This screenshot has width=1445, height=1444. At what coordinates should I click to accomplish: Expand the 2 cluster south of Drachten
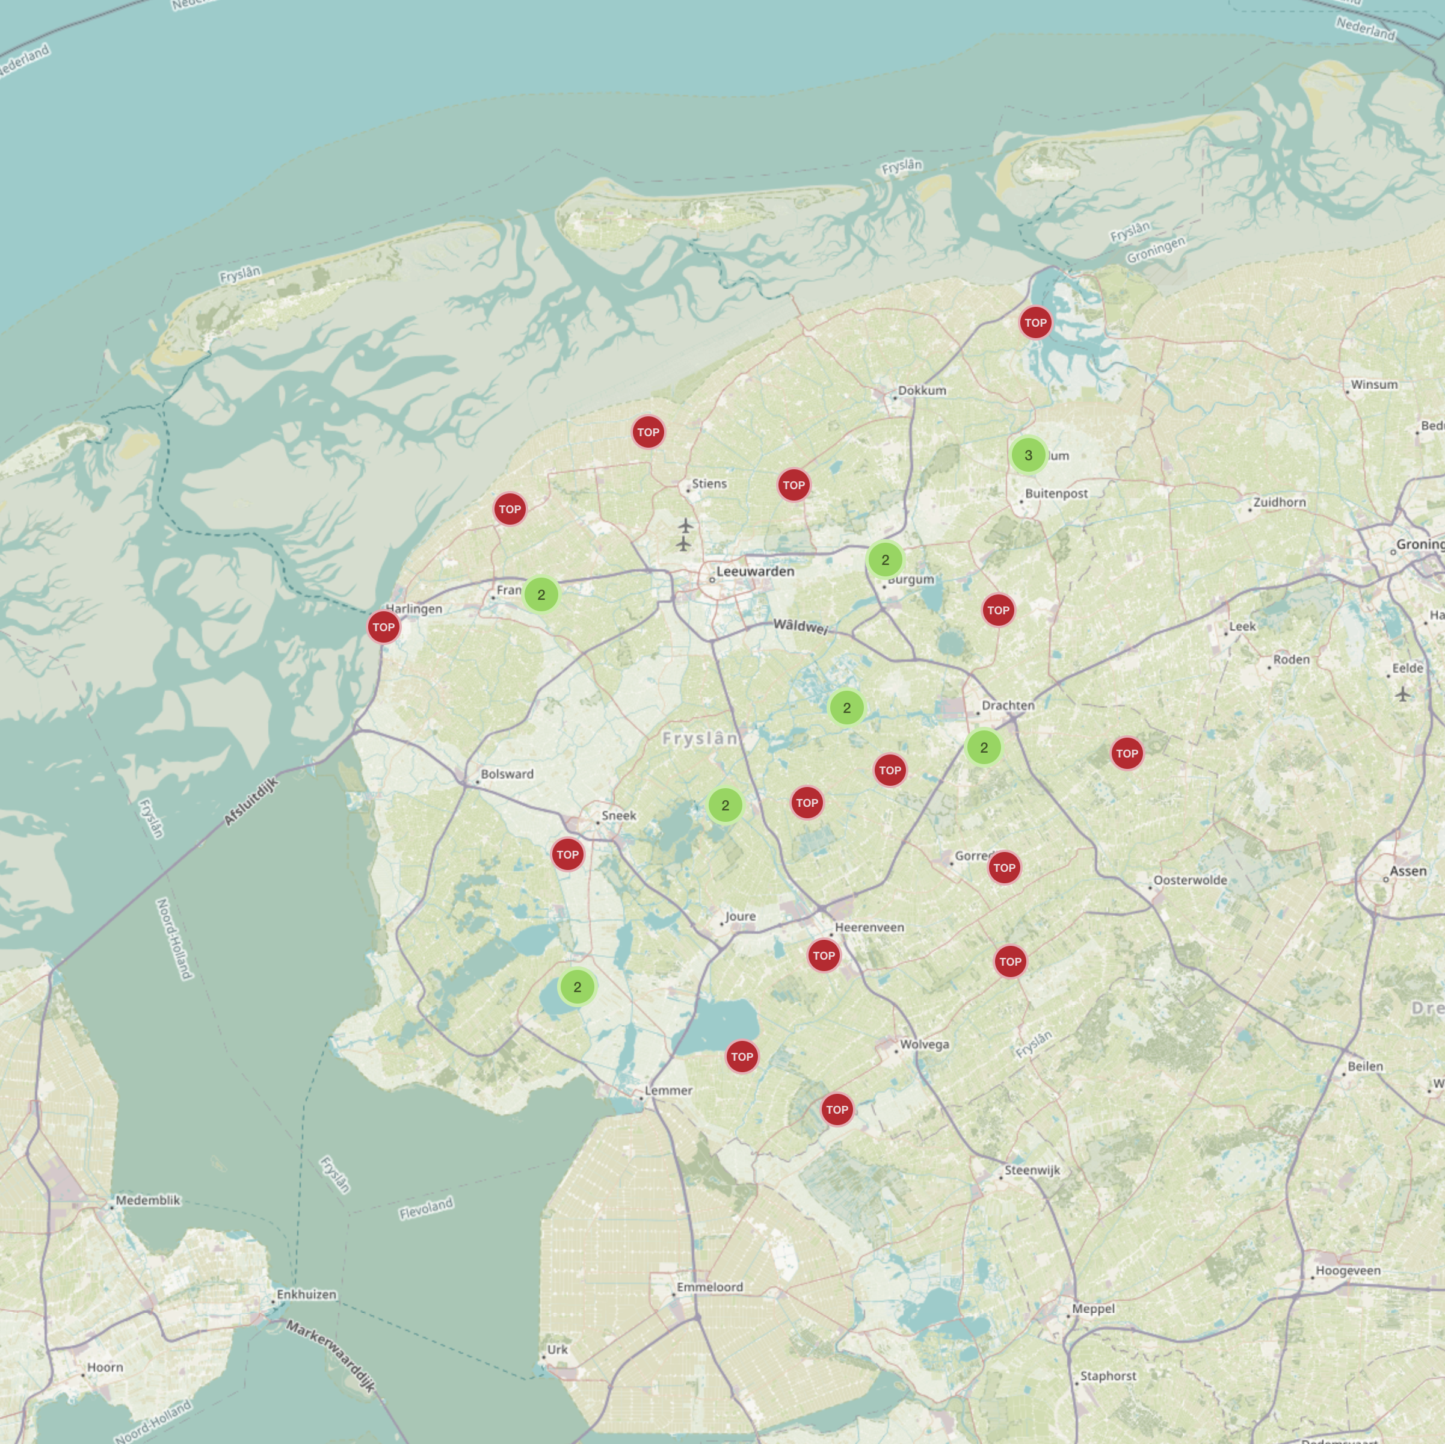tap(984, 747)
